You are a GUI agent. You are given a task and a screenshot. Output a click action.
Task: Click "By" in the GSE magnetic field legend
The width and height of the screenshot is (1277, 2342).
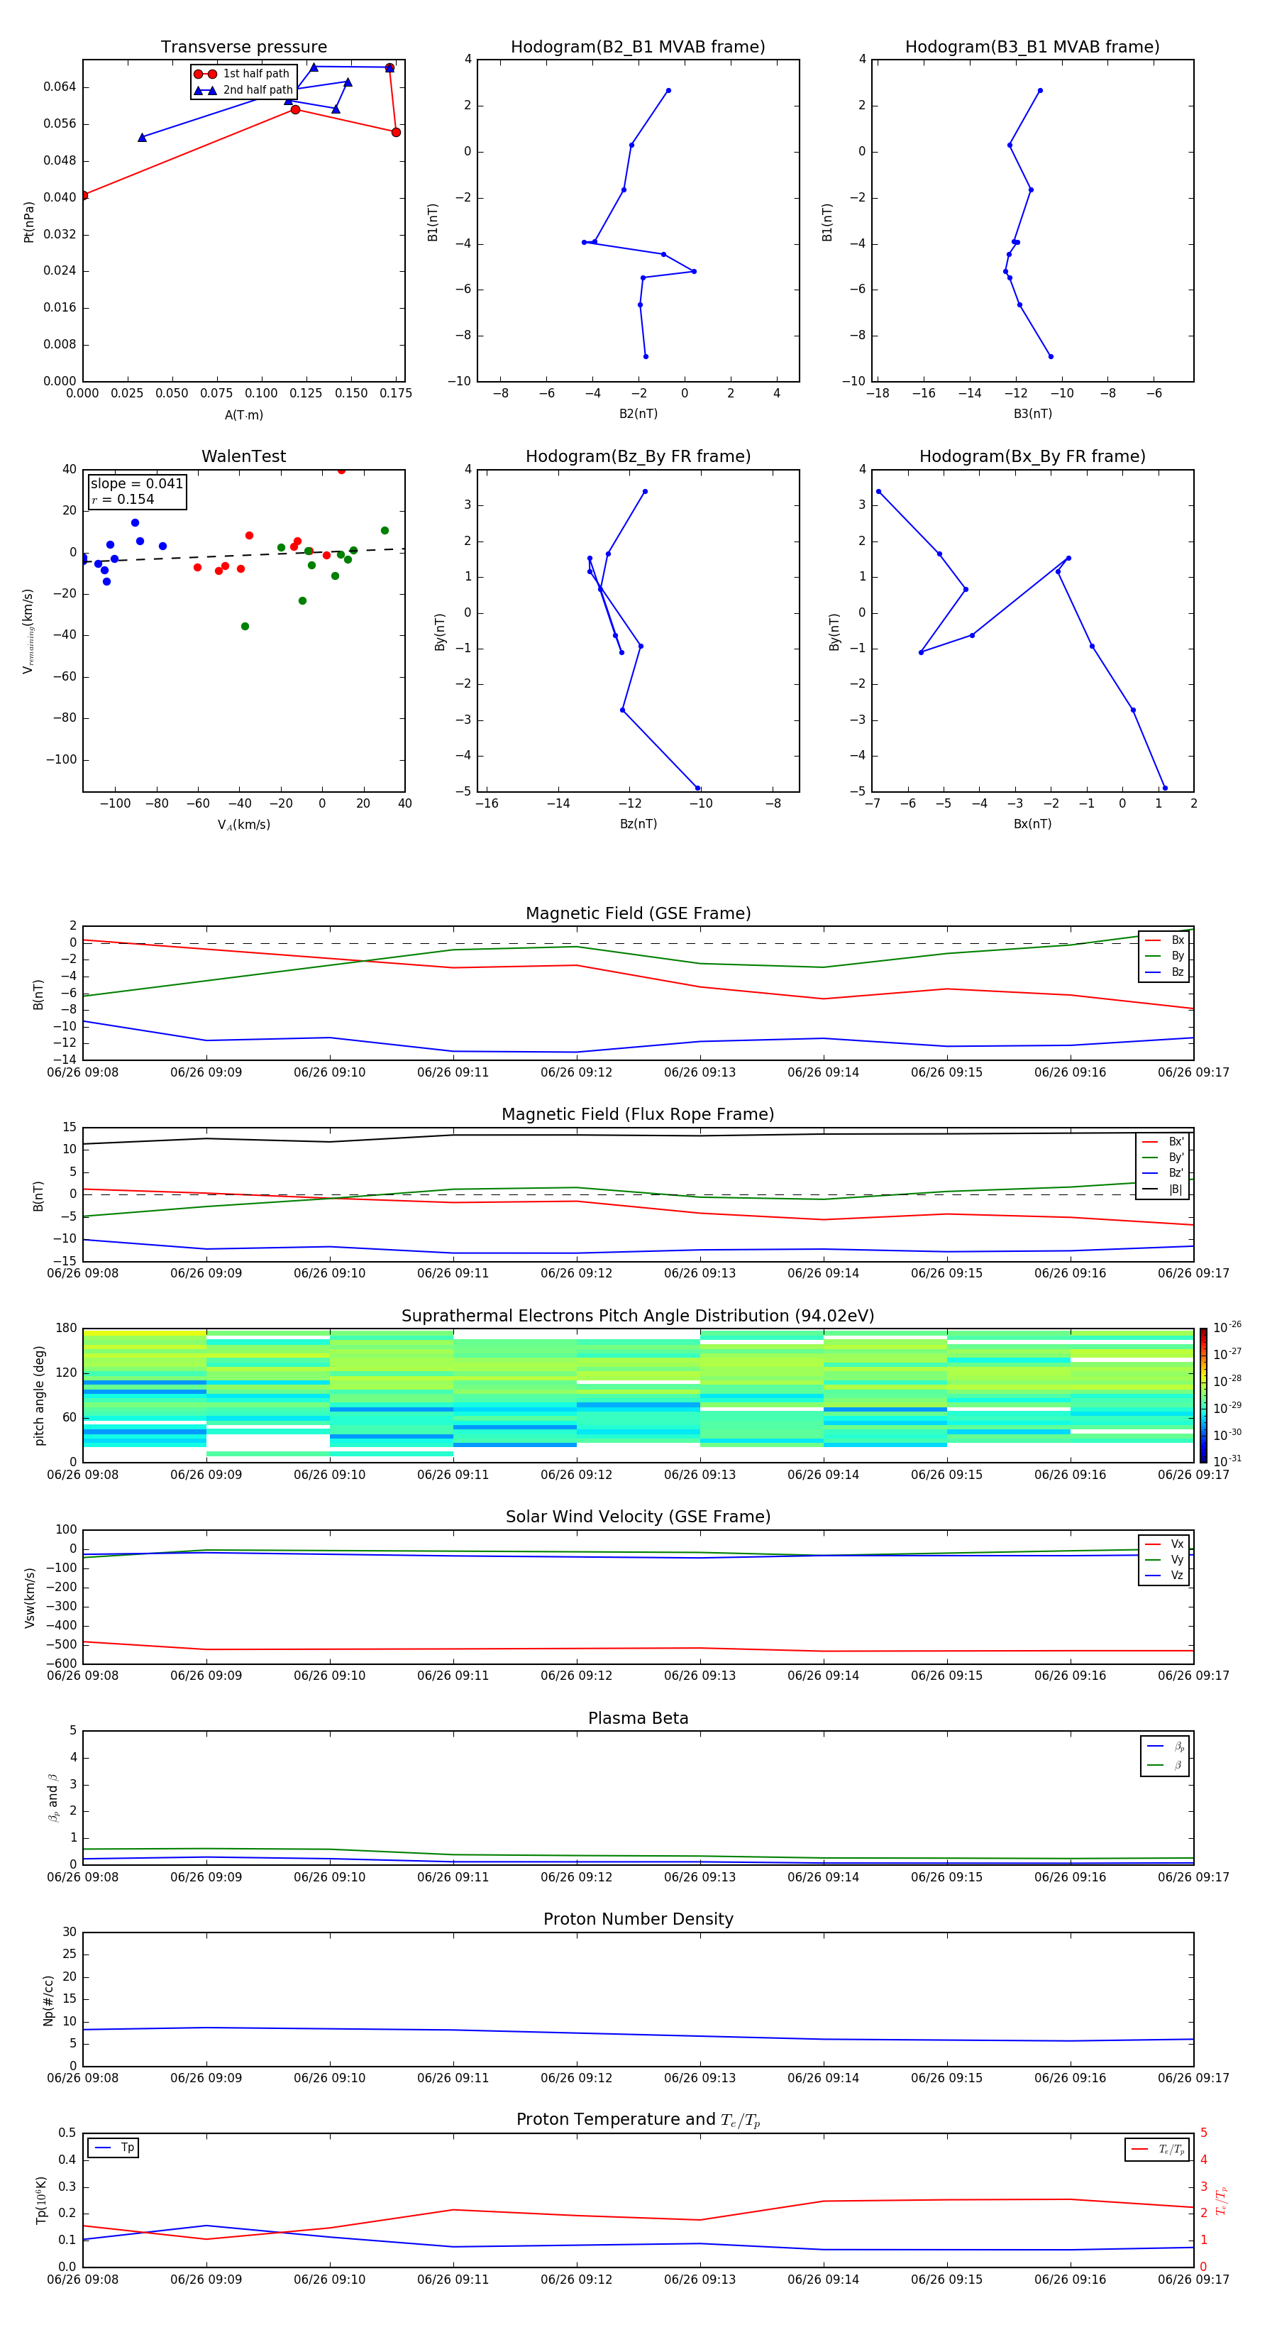1178,955
